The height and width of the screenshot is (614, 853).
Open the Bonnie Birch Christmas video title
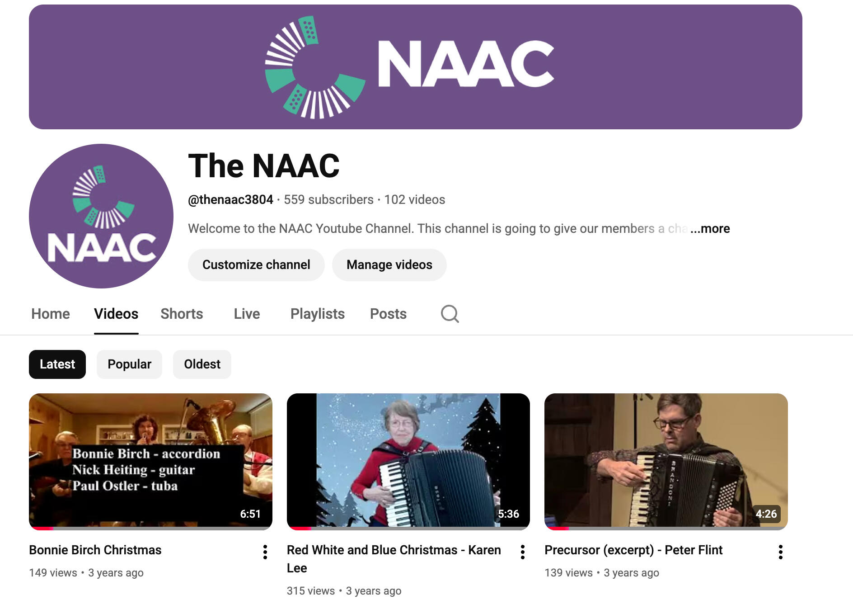point(95,550)
